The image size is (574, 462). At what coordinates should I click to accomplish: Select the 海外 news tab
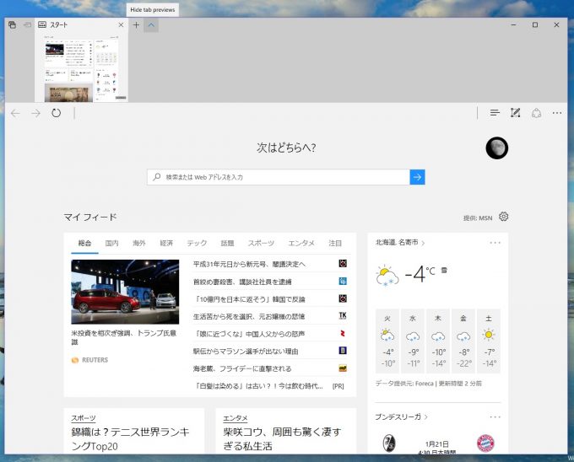(x=139, y=243)
